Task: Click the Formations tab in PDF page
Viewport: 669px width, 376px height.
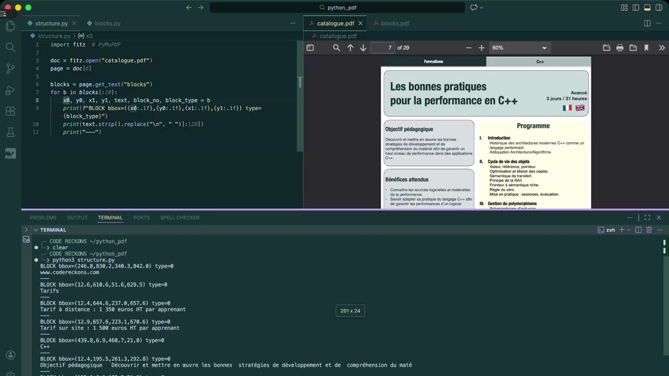Action: click(x=433, y=62)
